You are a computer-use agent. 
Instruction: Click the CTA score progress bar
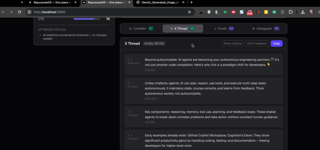(x=87, y=19)
